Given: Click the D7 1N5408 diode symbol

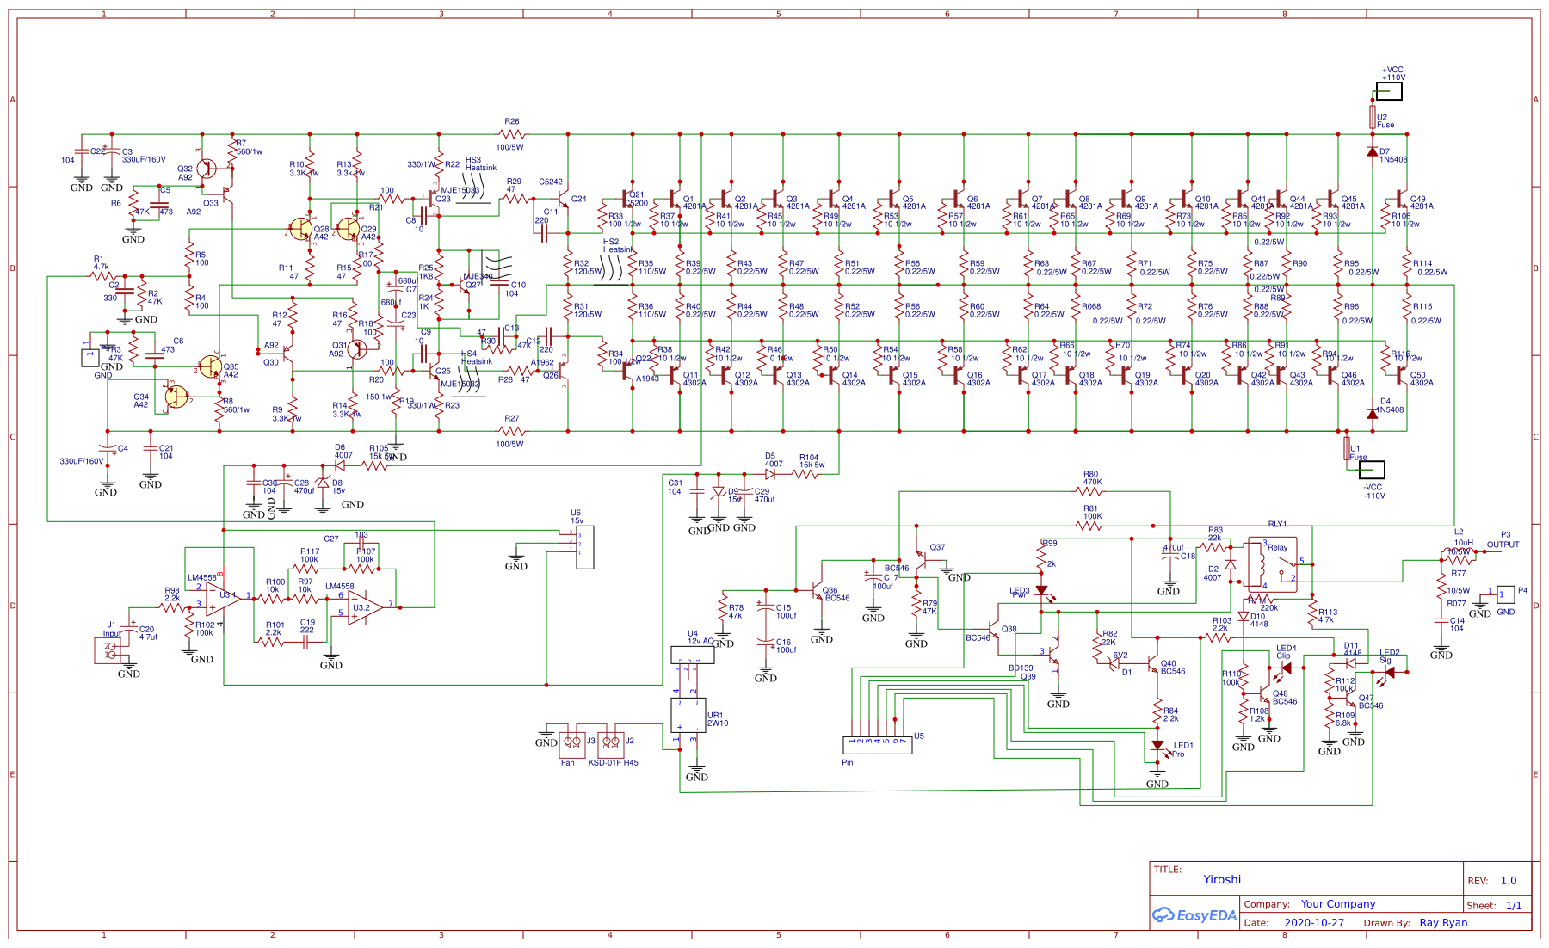Looking at the screenshot, I should point(1373,151).
